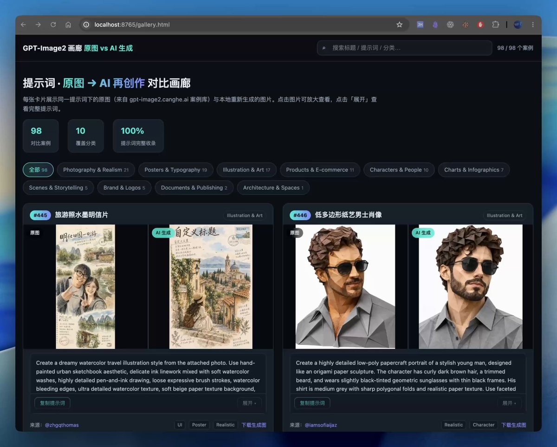Focus the gallery search field
This screenshot has width=557, height=447.
(404, 48)
